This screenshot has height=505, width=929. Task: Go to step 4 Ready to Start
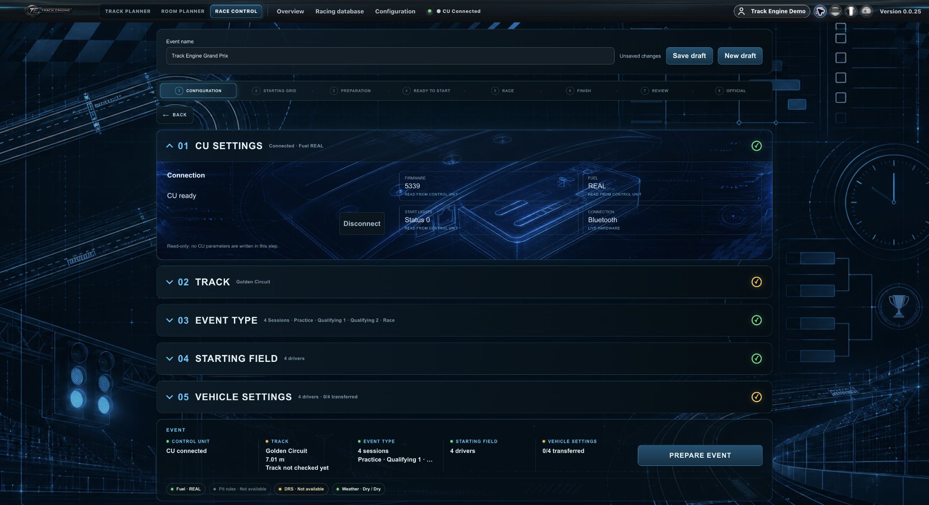(426, 91)
